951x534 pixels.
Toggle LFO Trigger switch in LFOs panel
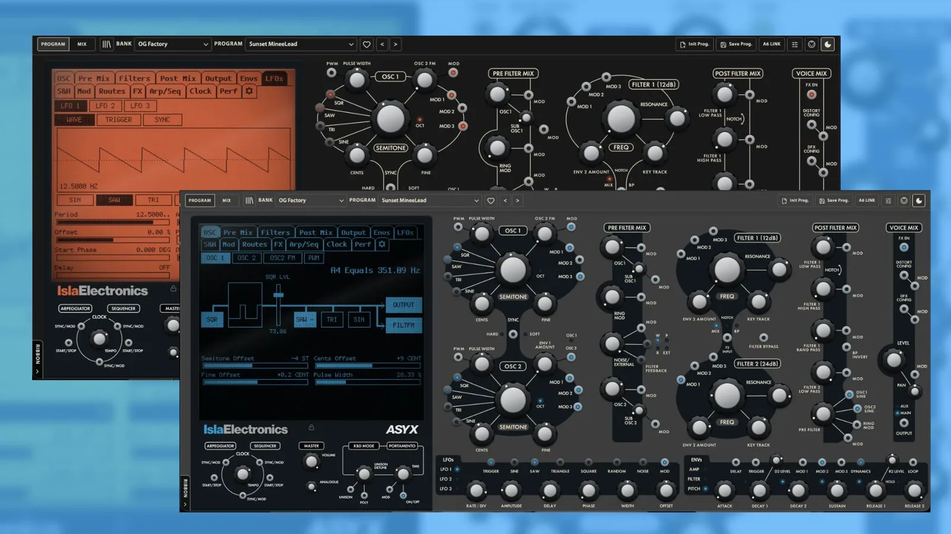pyautogui.click(x=490, y=462)
